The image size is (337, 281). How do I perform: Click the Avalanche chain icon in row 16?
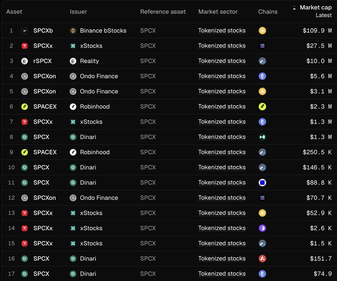tap(262, 259)
